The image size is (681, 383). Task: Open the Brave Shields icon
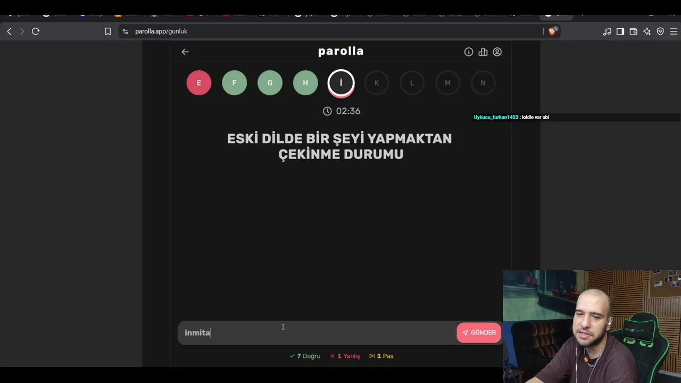coord(552,31)
